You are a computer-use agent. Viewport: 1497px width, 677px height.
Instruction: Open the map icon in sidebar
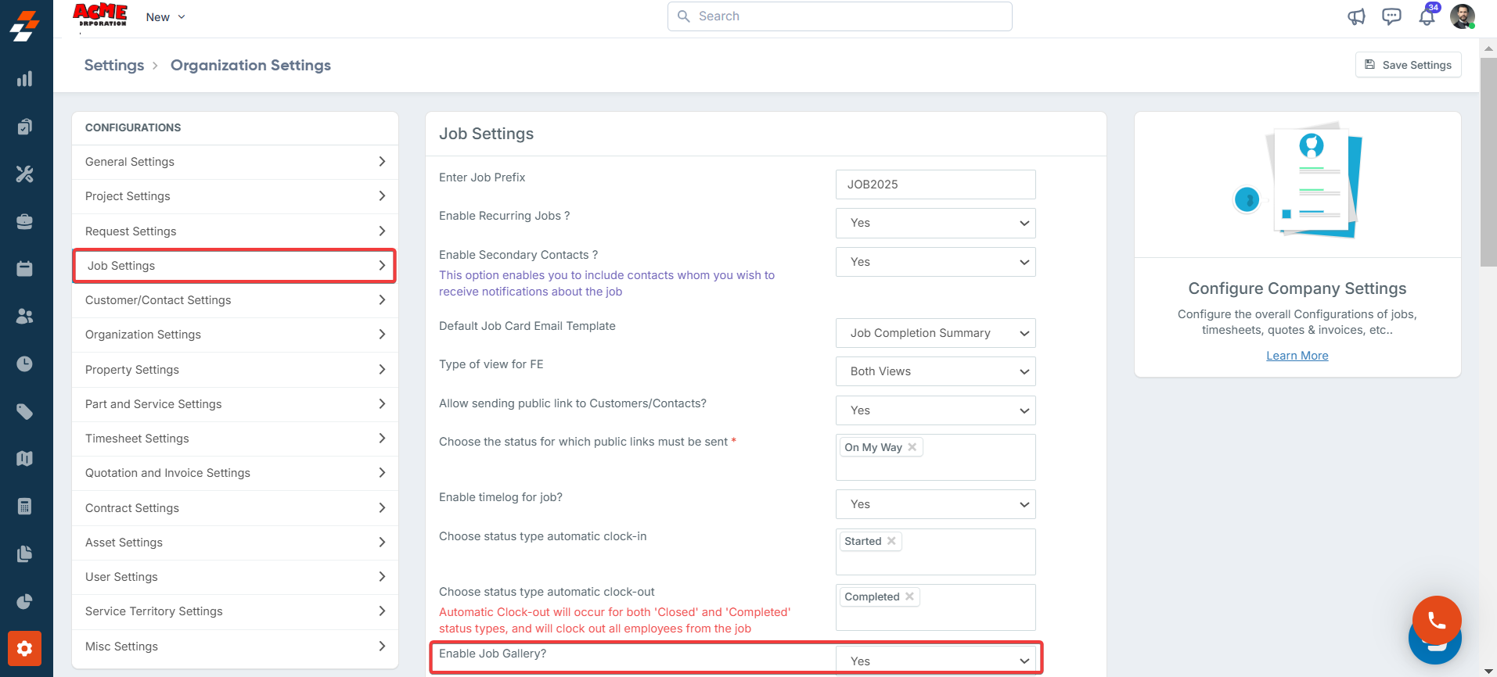[25, 459]
